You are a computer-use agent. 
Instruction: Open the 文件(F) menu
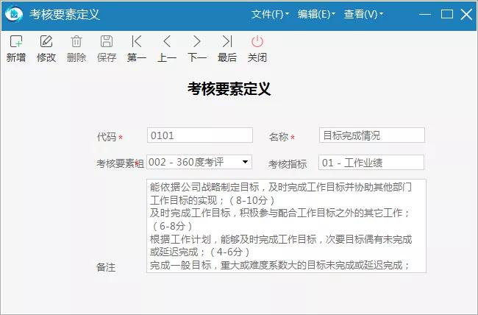coord(270,14)
